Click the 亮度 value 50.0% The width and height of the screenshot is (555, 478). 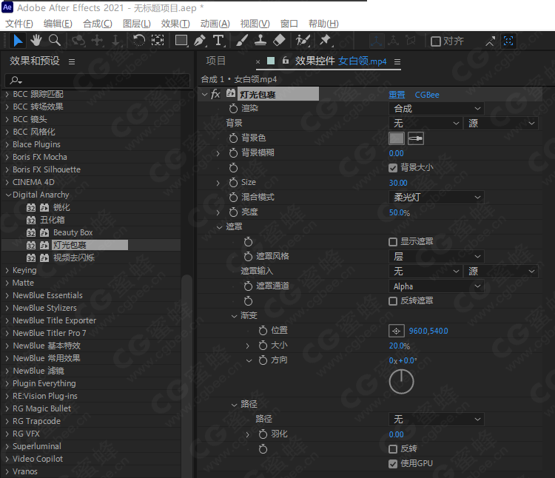(400, 212)
